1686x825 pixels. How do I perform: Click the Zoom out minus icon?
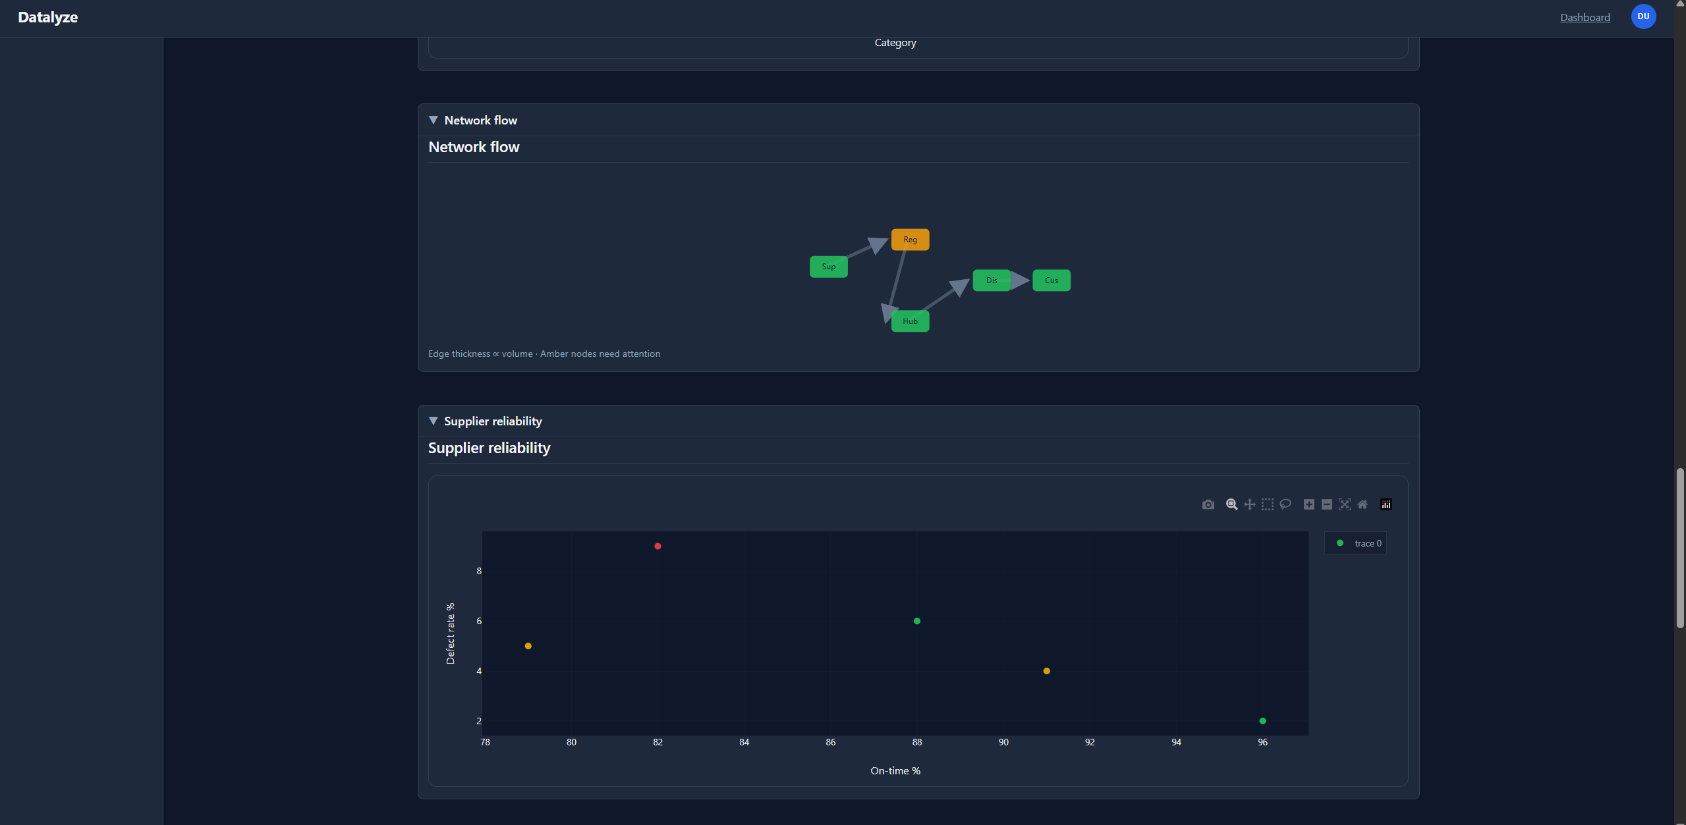click(1326, 504)
